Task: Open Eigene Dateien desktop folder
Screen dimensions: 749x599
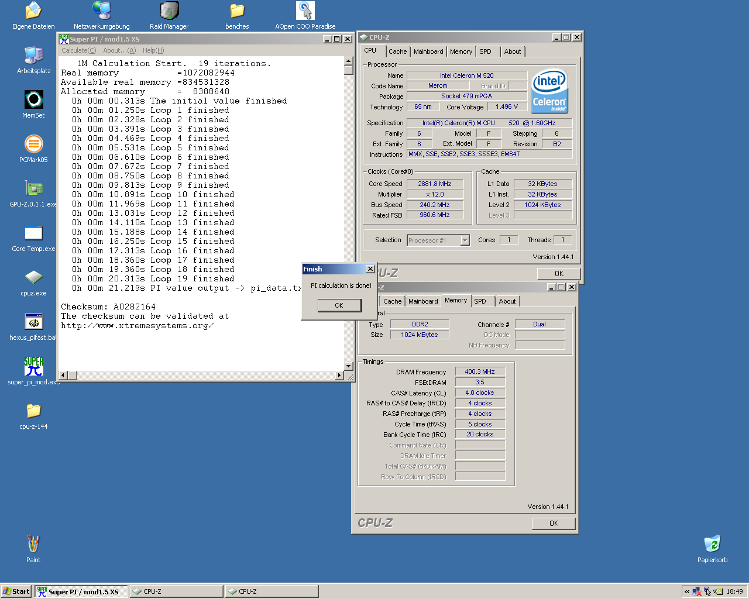Action: click(33, 16)
